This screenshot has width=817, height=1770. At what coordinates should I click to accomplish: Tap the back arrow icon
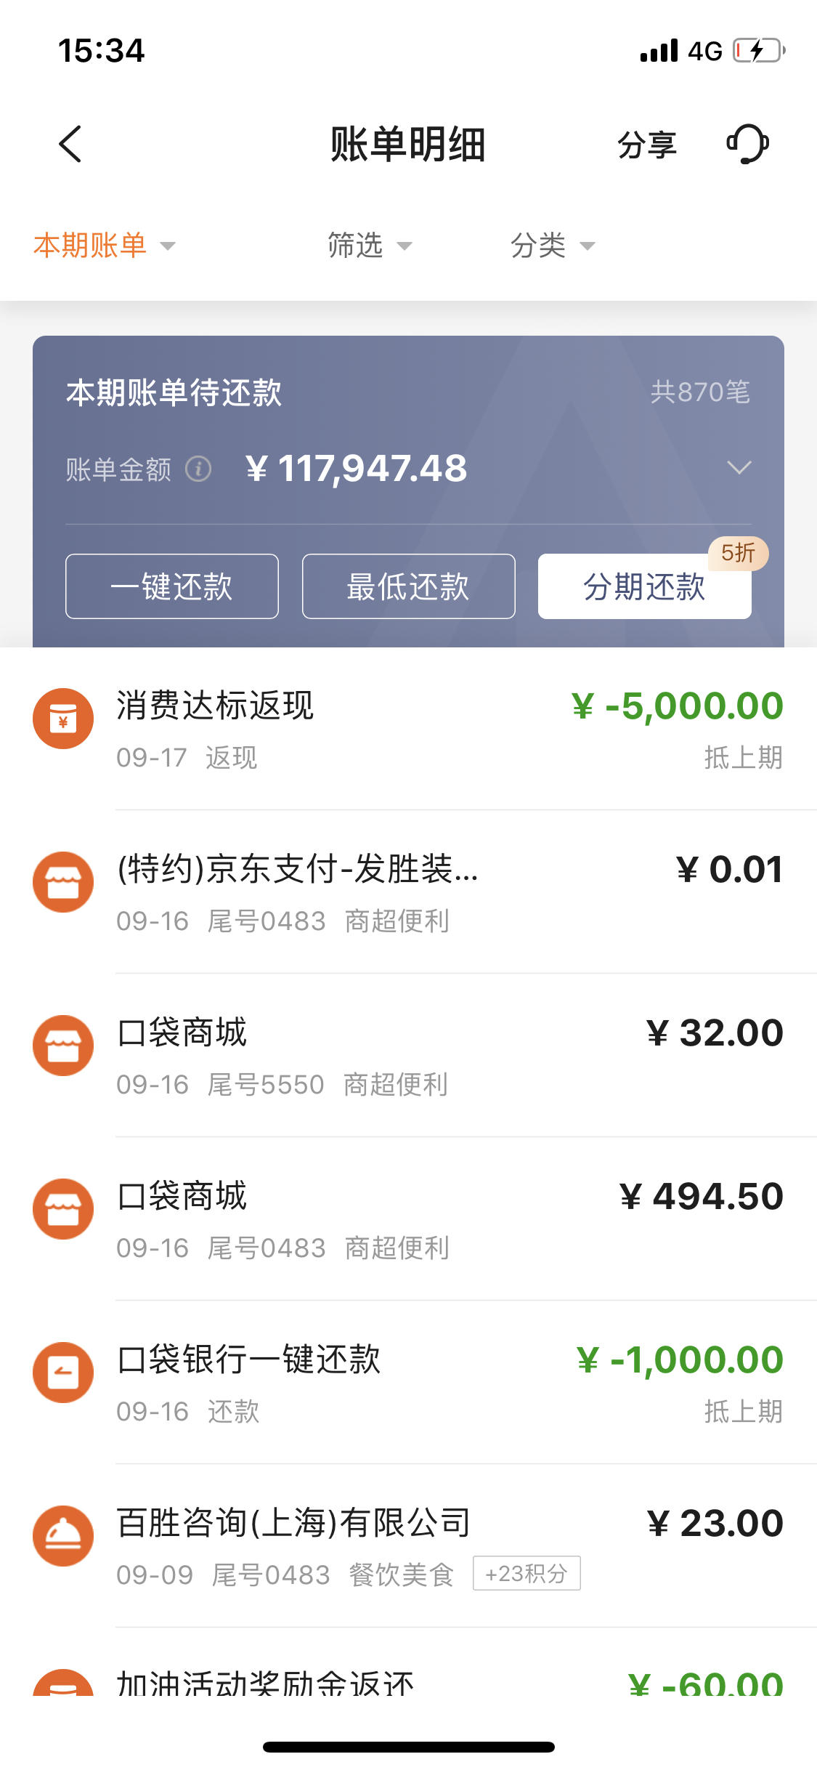pyautogui.click(x=70, y=144)
